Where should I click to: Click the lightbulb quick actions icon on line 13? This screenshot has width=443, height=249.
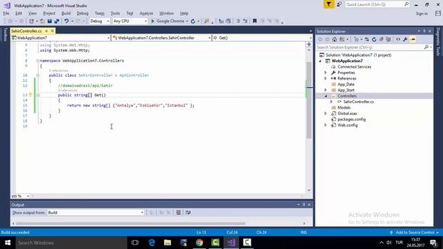click(x=30, y=95)
